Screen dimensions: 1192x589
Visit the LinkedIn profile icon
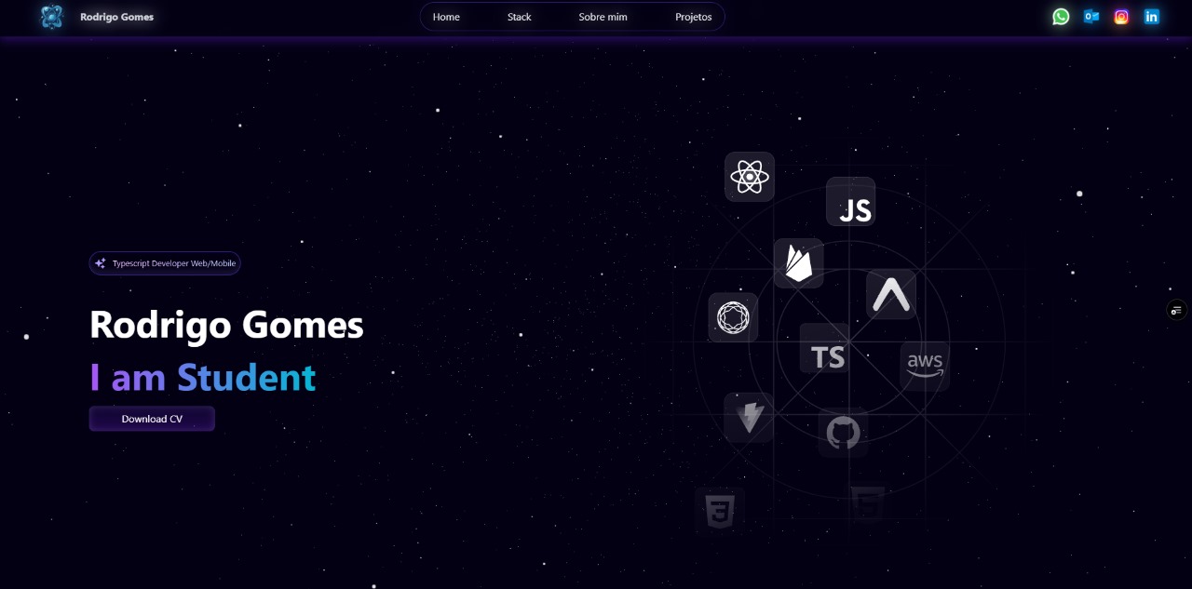(x=1152, y=17)
